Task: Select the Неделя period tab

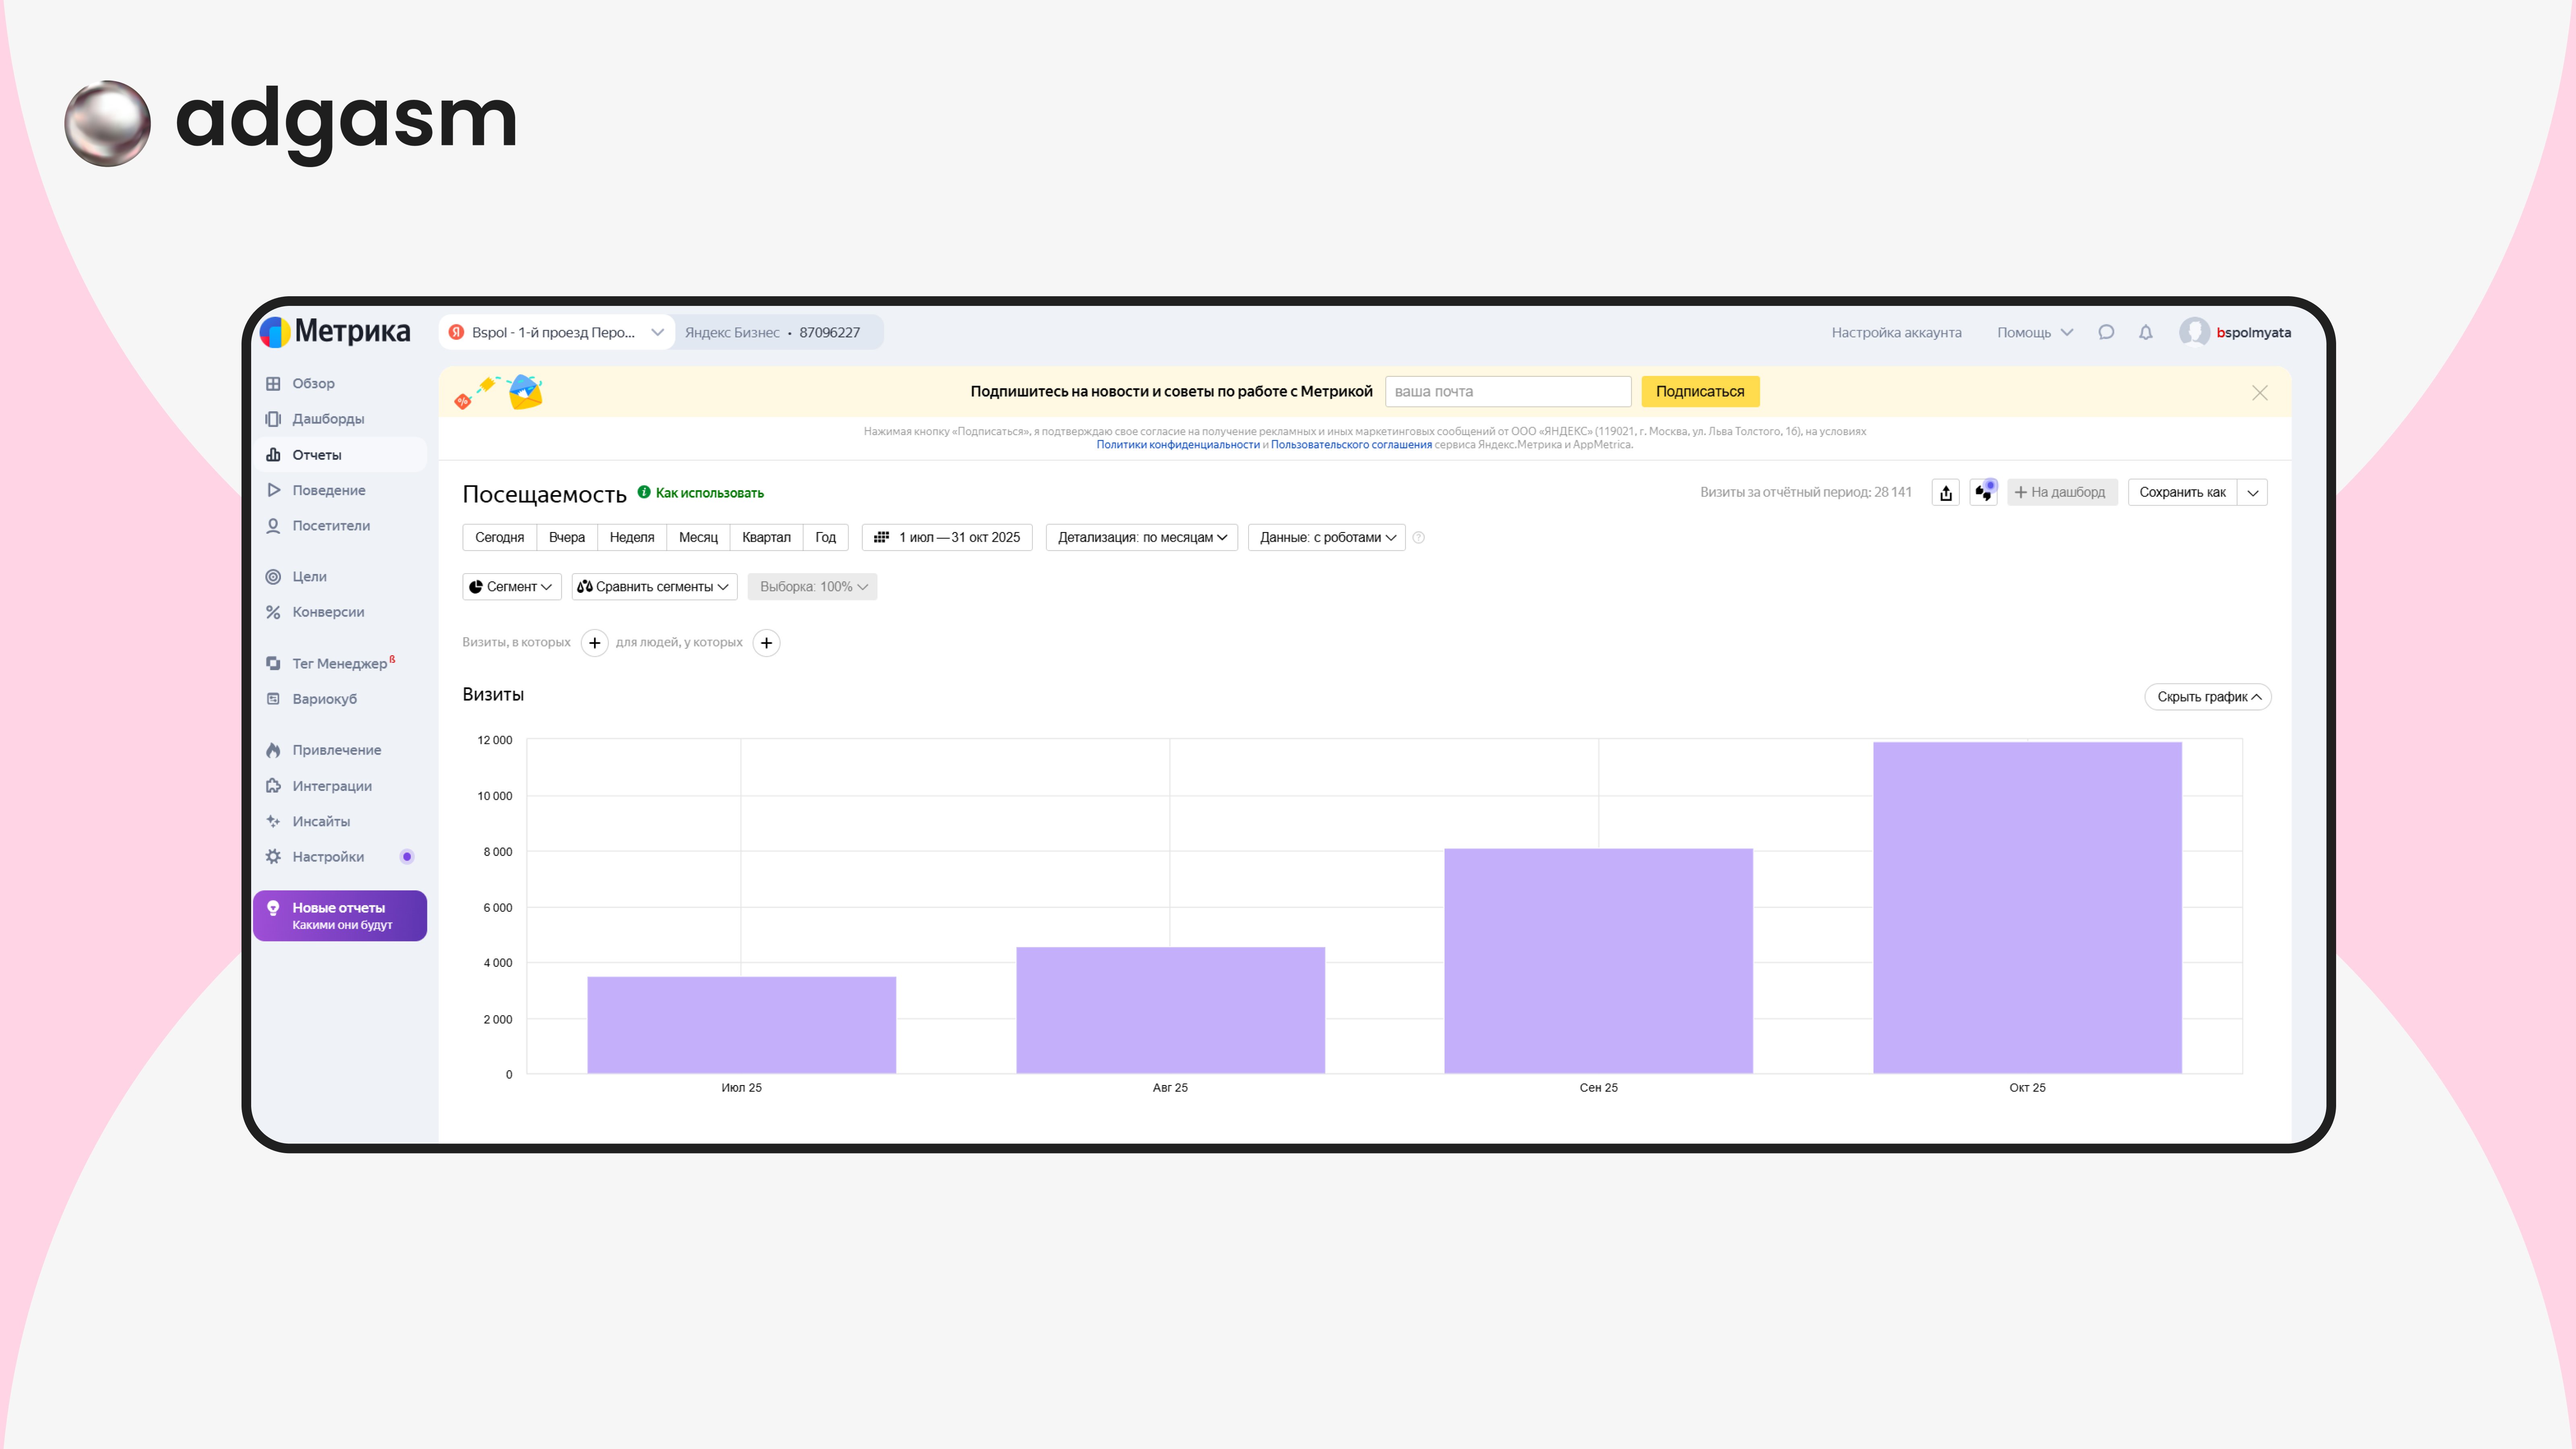Action: [x=631, y=537]
